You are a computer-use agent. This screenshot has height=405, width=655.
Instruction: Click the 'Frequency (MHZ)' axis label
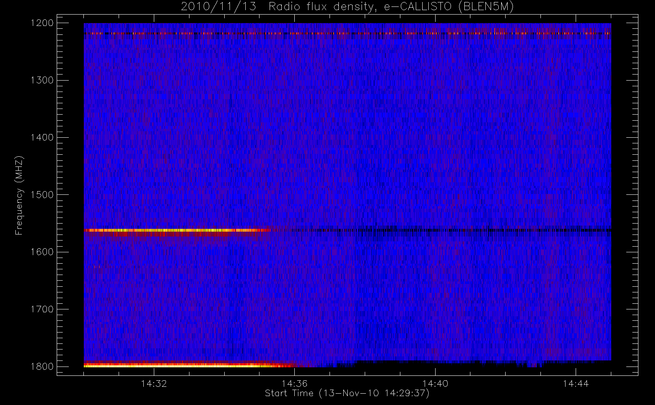click(x=19, y=195)
